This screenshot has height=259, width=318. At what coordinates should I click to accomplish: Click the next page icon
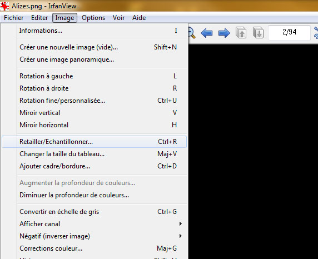click(x=258, y=32)
